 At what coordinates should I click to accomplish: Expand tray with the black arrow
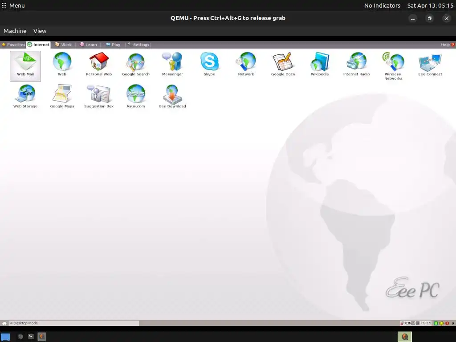tap(453, 323)
